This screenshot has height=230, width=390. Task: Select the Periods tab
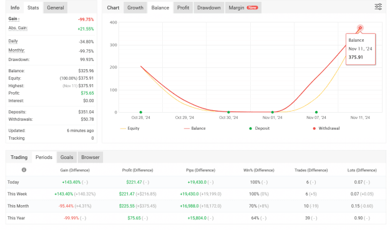[x=44, y=157]
